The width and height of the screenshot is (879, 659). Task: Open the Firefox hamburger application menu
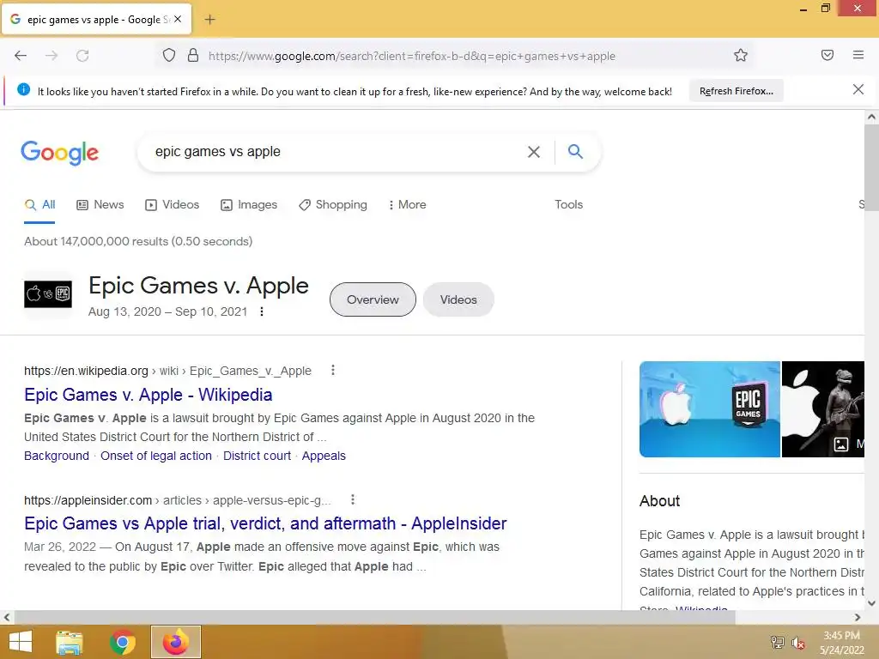point(858,55)
